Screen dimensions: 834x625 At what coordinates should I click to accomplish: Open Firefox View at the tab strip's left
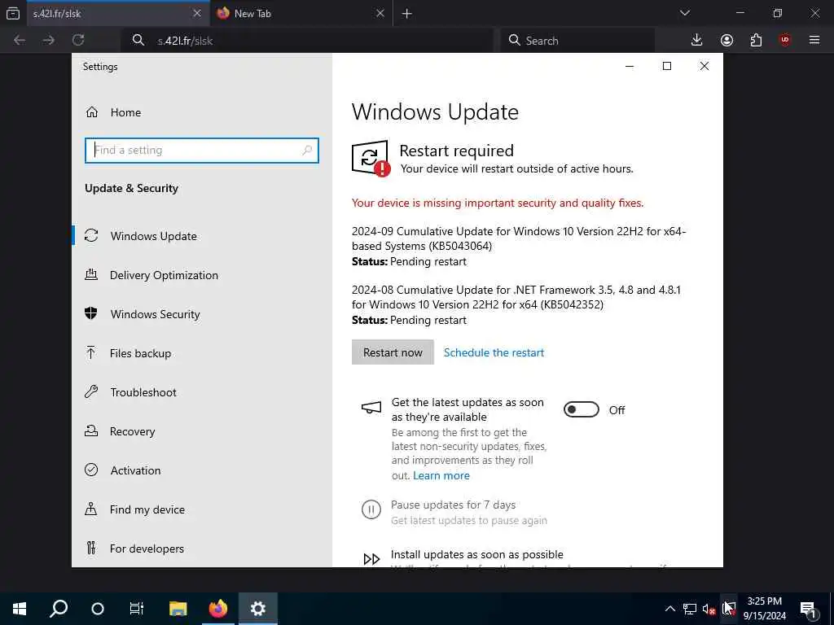pos(13,13)
